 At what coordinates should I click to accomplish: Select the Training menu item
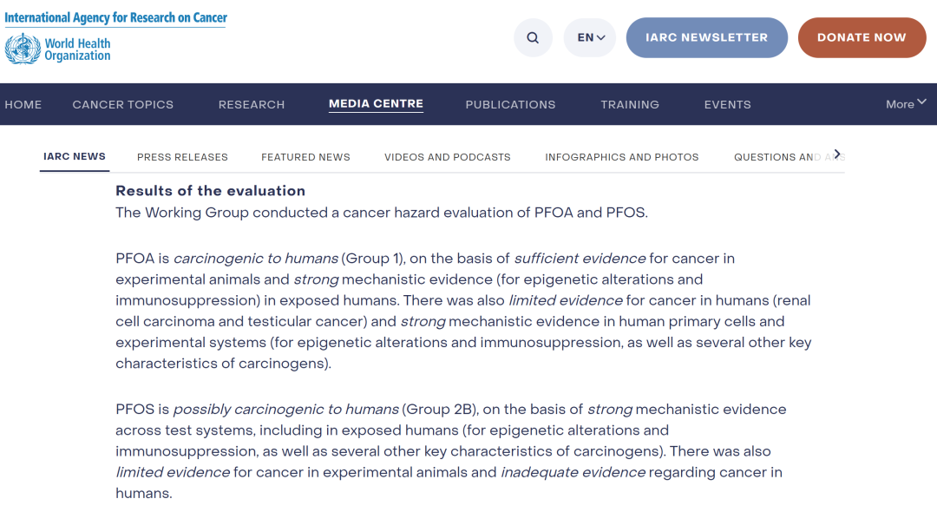[x=630, y=104]
